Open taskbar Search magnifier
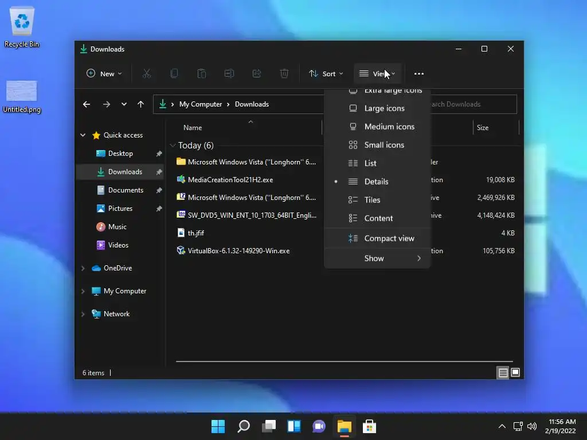 [x=243, y=426]
